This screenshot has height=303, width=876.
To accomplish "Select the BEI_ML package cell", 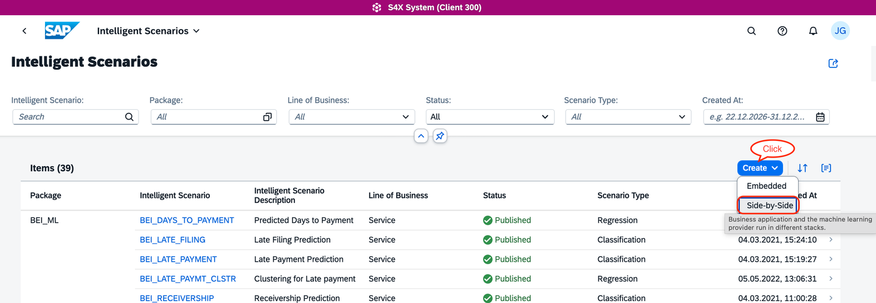I will (44, 220).
